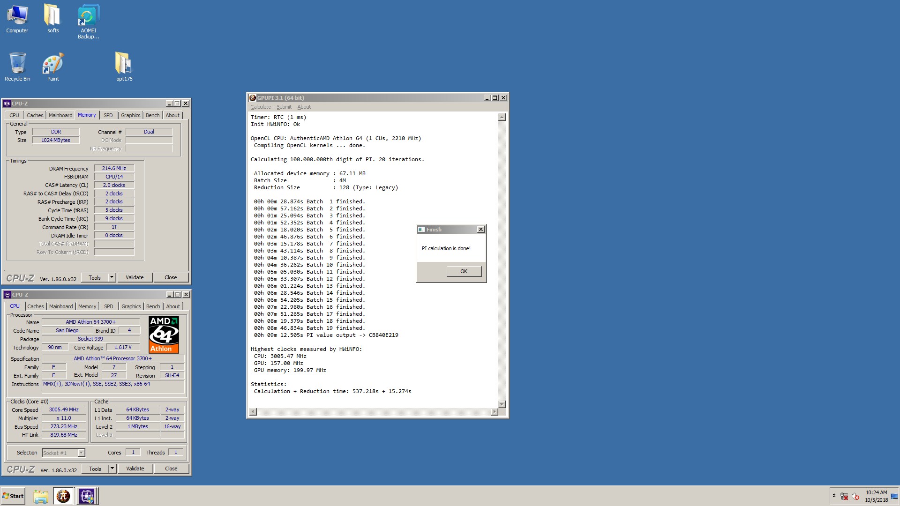The height and width of the screenshot is (506, 900).
Task: Click the CPU-Z title bar icon in Memory window
Action: pos(7,104)
